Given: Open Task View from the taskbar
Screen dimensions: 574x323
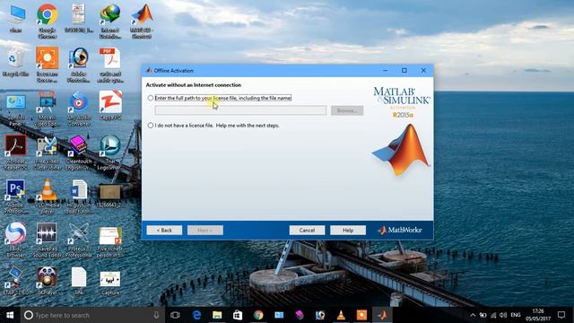Looking at the screenshot, I should pos(176,315).
